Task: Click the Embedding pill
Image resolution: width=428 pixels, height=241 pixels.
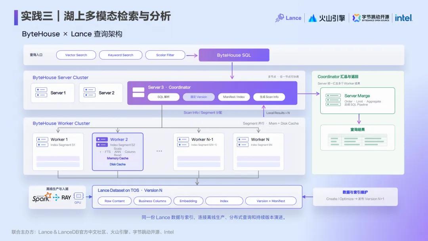Action: 188,201
